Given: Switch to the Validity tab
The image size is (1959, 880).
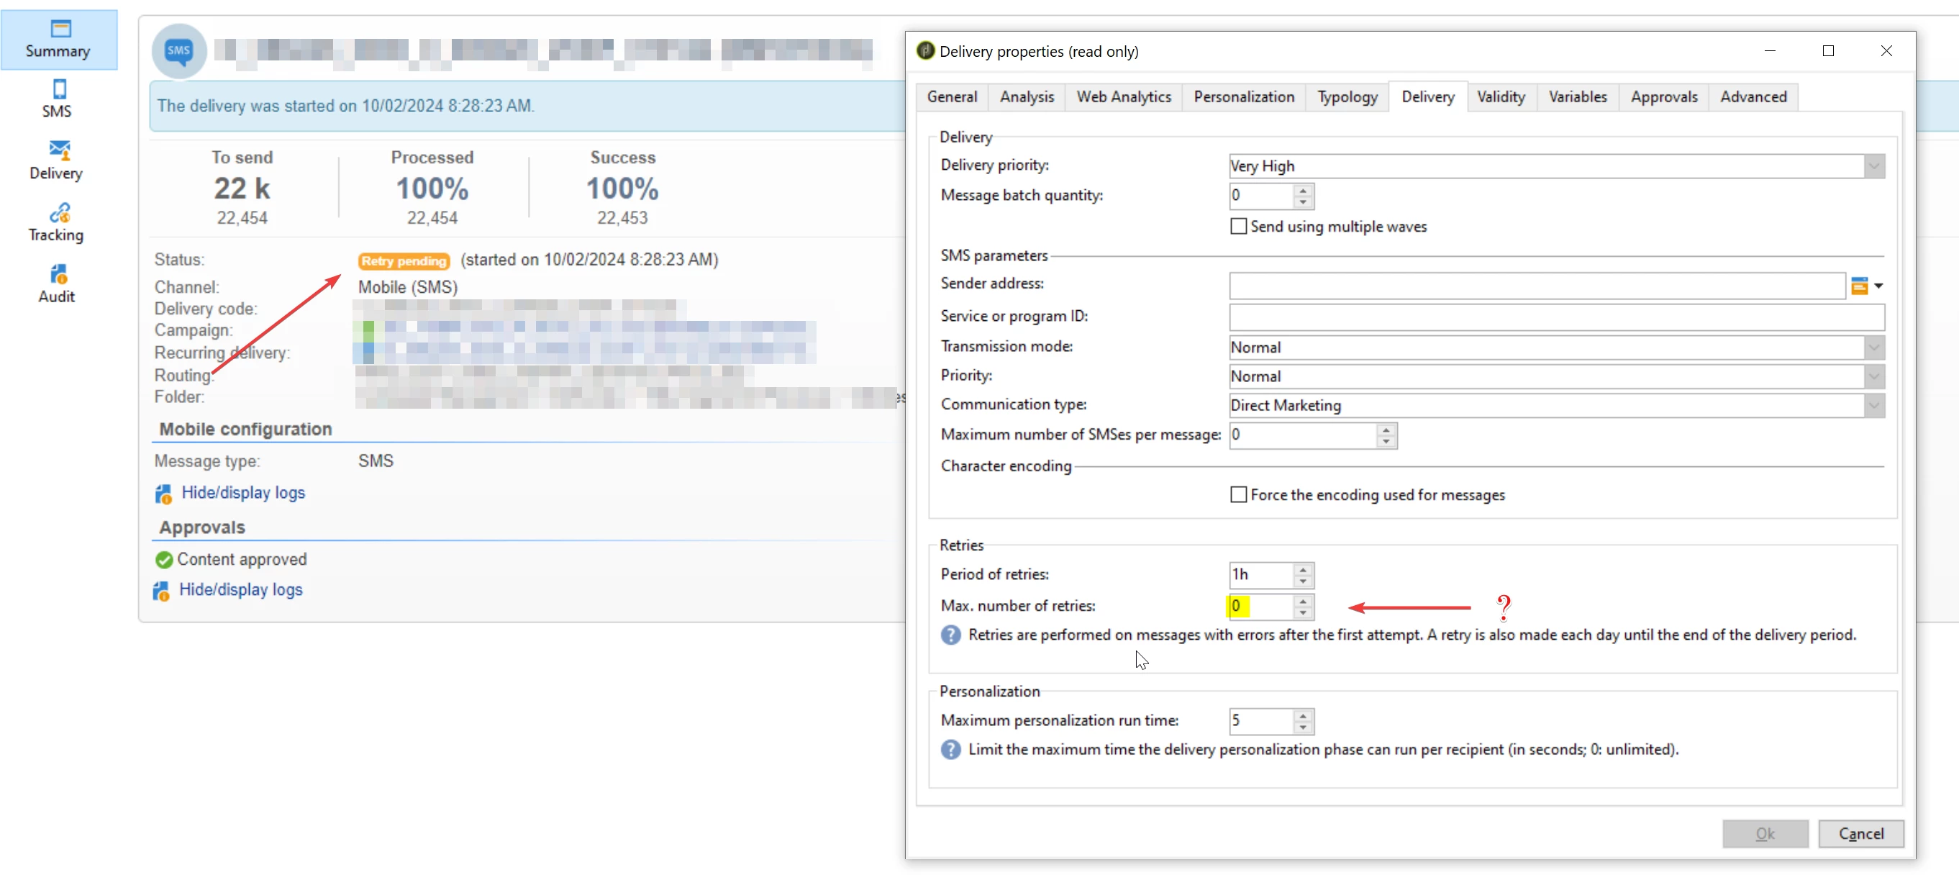Looking at the screenshot, I should click(1501, 97).
